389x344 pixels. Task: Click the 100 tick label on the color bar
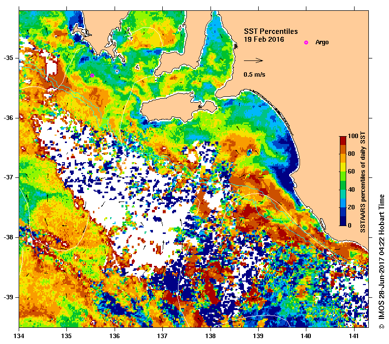point(353,136)
